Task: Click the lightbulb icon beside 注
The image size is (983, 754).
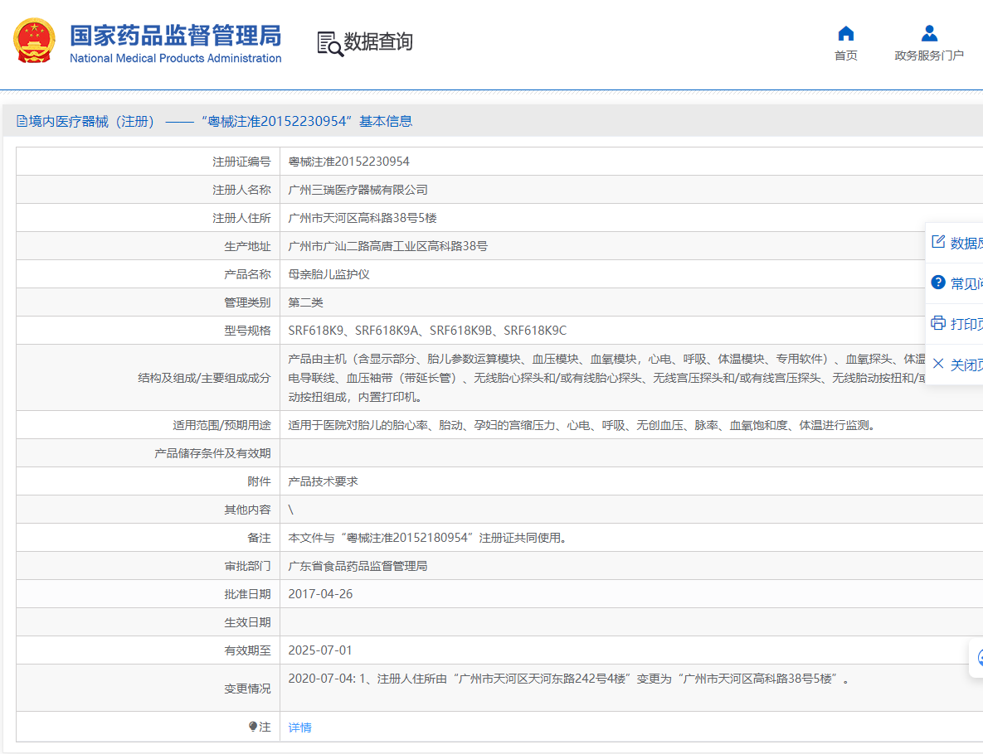Action: [x=253, y=727]
